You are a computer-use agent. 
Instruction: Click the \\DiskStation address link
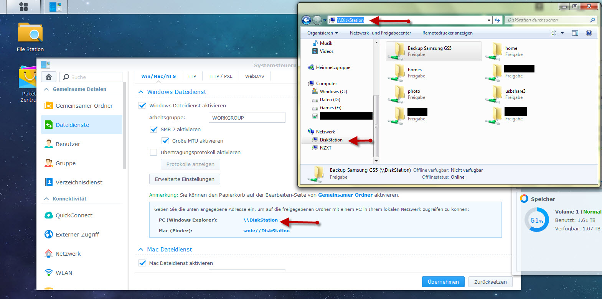pos(261,220)
